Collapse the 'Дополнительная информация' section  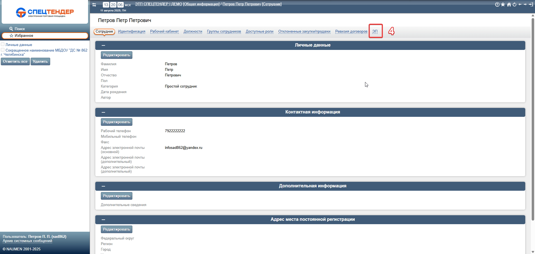(103, 186)
